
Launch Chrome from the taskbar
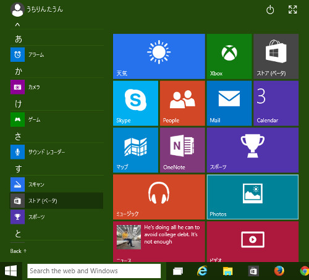[x=305, y=271]
